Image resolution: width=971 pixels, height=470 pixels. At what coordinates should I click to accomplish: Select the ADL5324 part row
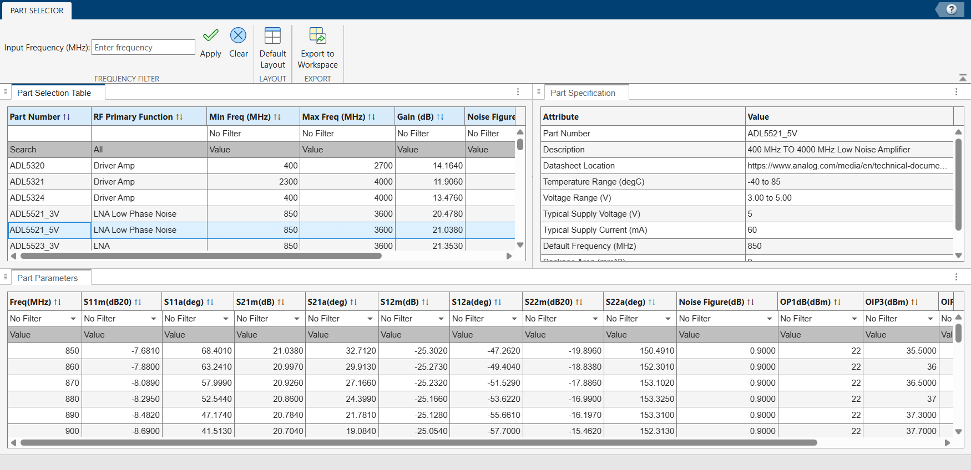[261, 198]
